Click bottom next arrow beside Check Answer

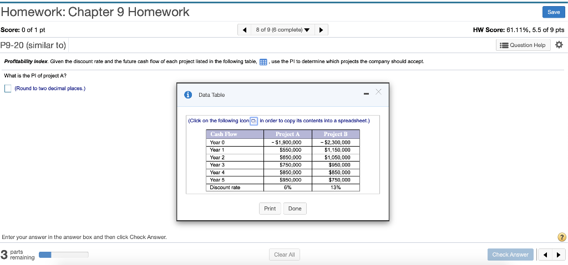click(x=558, y=254)
